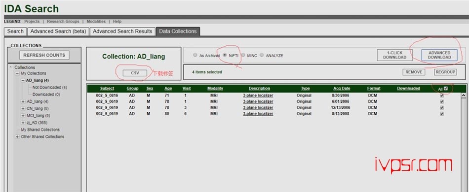This screenshot has height=192, width=469.
Task: Collapse the bold AD_liang (4) collection
Action: (x=23, y=80)
